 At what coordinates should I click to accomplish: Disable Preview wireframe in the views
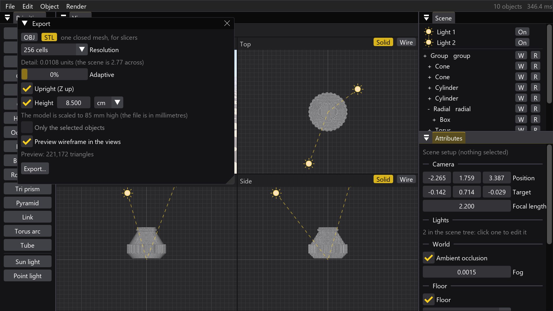[x=27, y=142]
